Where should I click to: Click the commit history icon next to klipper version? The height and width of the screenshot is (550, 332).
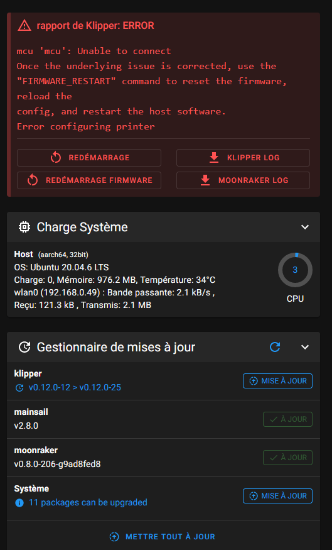tap(19, 388)
